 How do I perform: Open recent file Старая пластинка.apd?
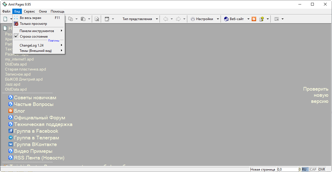[x=25, y=69]
